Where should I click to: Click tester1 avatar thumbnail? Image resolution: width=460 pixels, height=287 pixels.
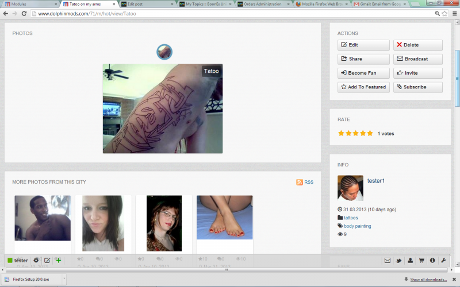(350, 188)
